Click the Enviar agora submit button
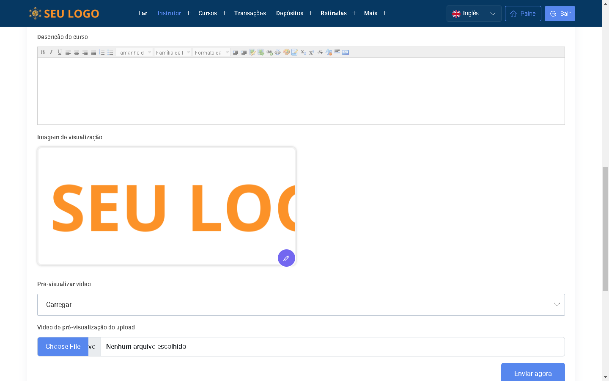 (x=532, y=373)
